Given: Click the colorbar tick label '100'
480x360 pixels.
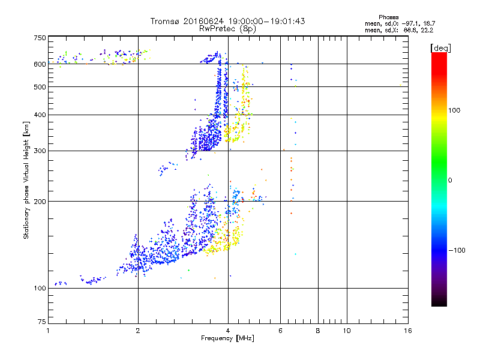Looking at the screenshot, I should click(x=454, y=110).
